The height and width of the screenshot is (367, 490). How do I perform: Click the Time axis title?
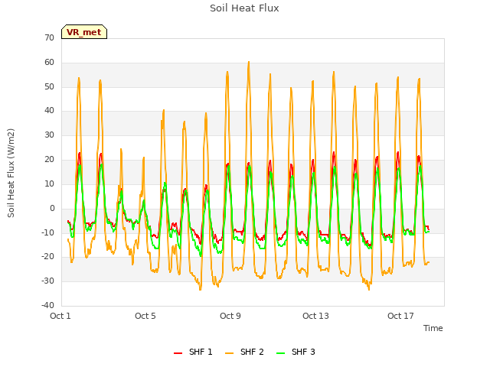[x=433, y=328]
